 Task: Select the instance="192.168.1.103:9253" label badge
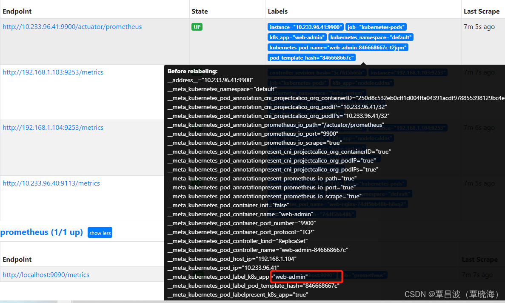(x=408, y=72)
